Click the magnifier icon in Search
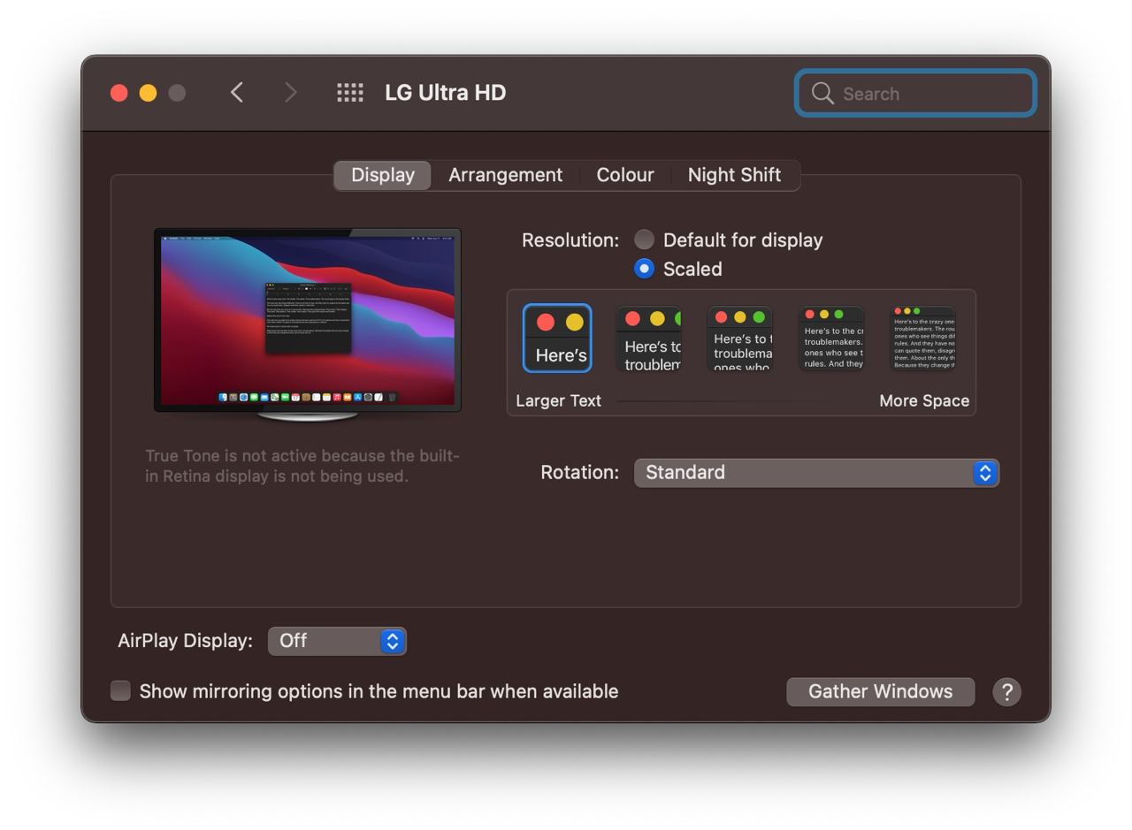 tap(822, 94)
